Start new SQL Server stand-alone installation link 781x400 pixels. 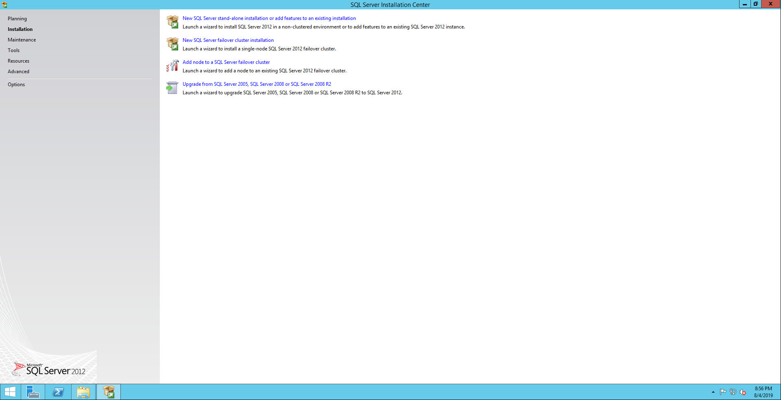pyautogui.click(x=269, y=18)
